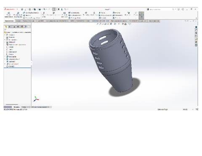The height and width of the screenshot is (156, 202).
Task: Toggle the Instant3D button
Action: (141, 15)
